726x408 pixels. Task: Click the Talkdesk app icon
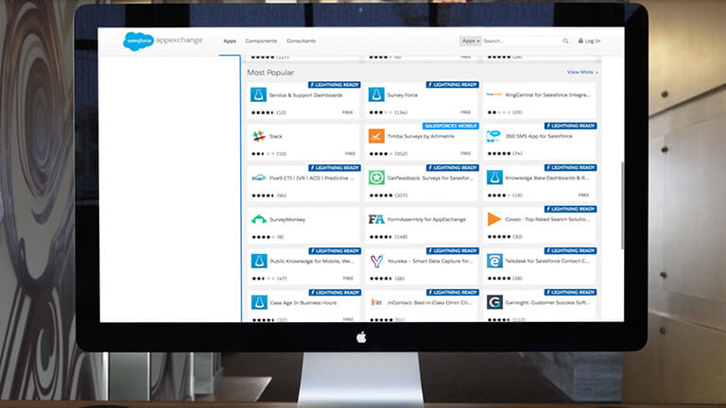tap(494, 261)
